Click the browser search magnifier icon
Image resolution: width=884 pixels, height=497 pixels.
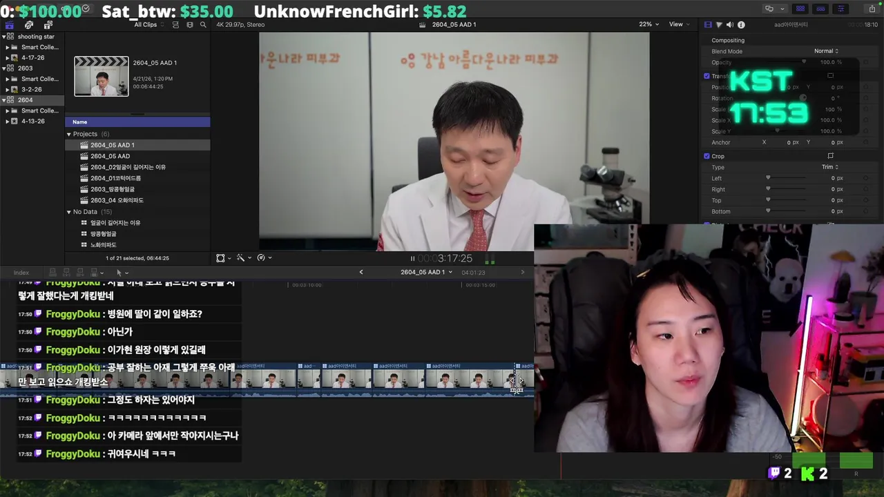tap(203, 25)
